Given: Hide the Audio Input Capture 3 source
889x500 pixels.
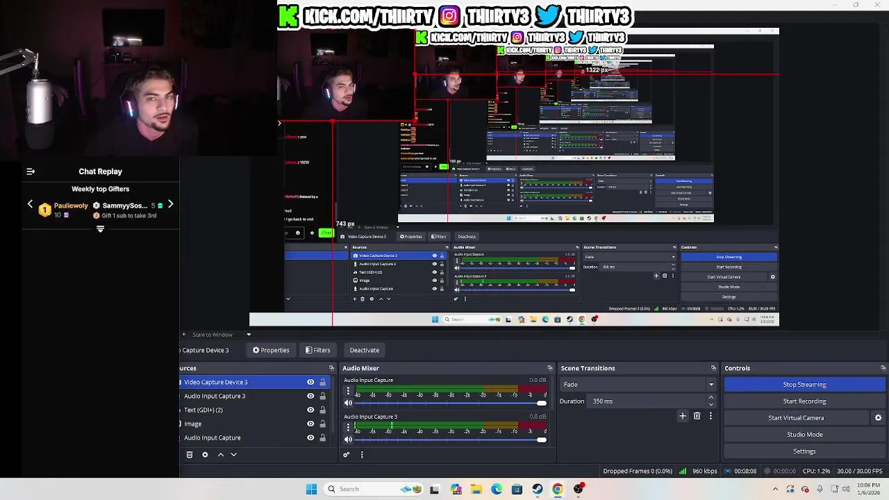Looking at the screenshot, I should click(x=310, y=396).
